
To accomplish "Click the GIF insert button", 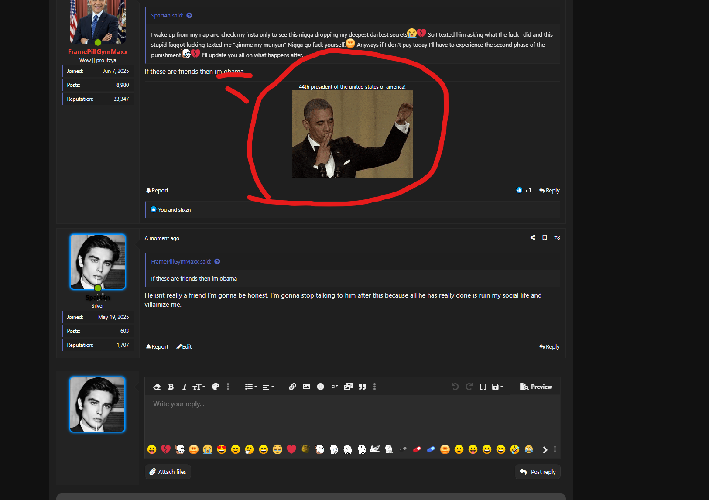I will 334,387.
